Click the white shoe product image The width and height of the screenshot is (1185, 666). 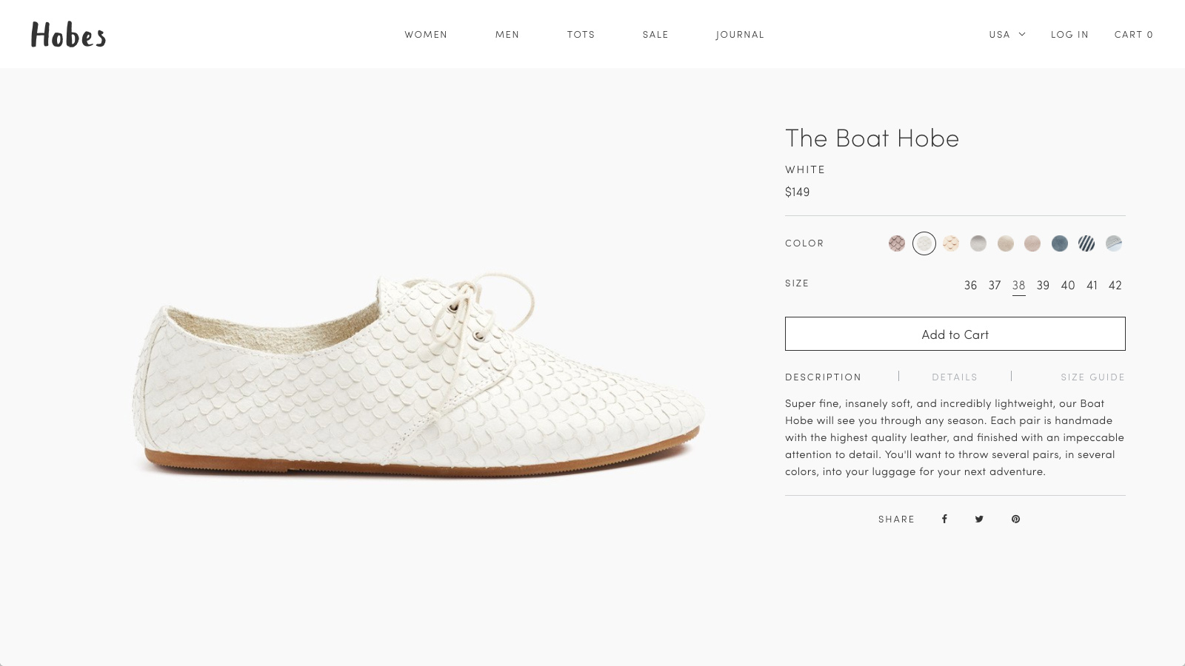point(418,377)
